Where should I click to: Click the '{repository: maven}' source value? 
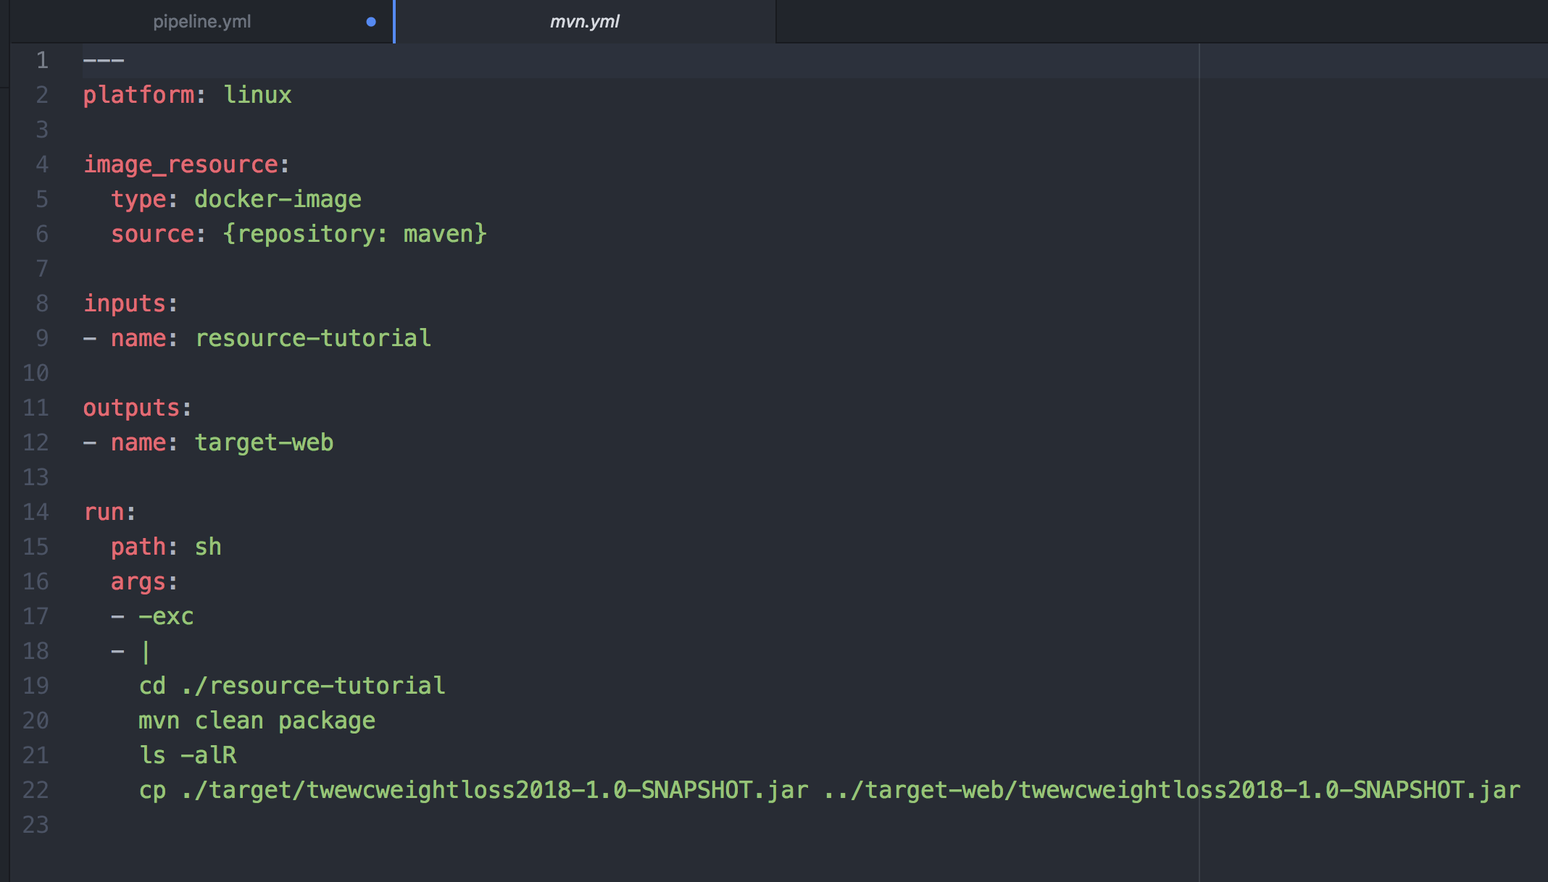click(x=355, y=234)
